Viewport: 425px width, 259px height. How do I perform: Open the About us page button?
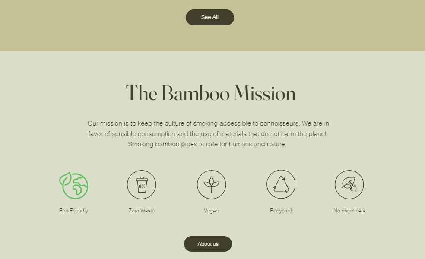(x=208, y=244)
